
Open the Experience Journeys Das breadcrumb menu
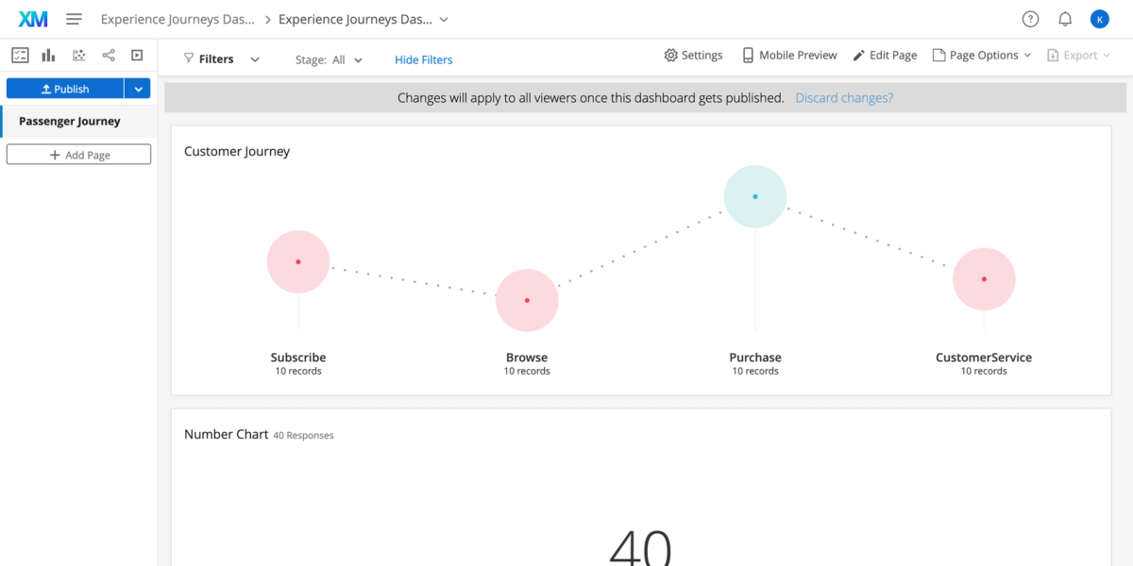click(443, 18)
